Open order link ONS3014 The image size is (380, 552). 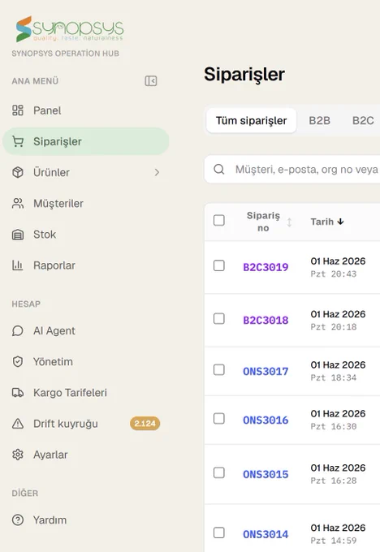266,534
